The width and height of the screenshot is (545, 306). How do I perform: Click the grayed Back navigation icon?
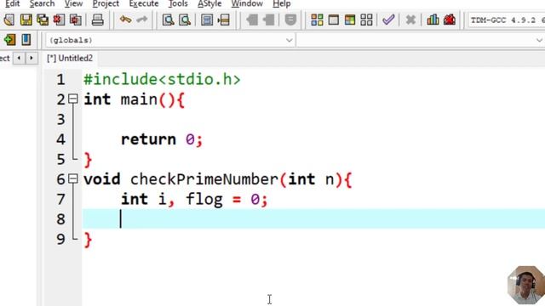pos(252,20)
